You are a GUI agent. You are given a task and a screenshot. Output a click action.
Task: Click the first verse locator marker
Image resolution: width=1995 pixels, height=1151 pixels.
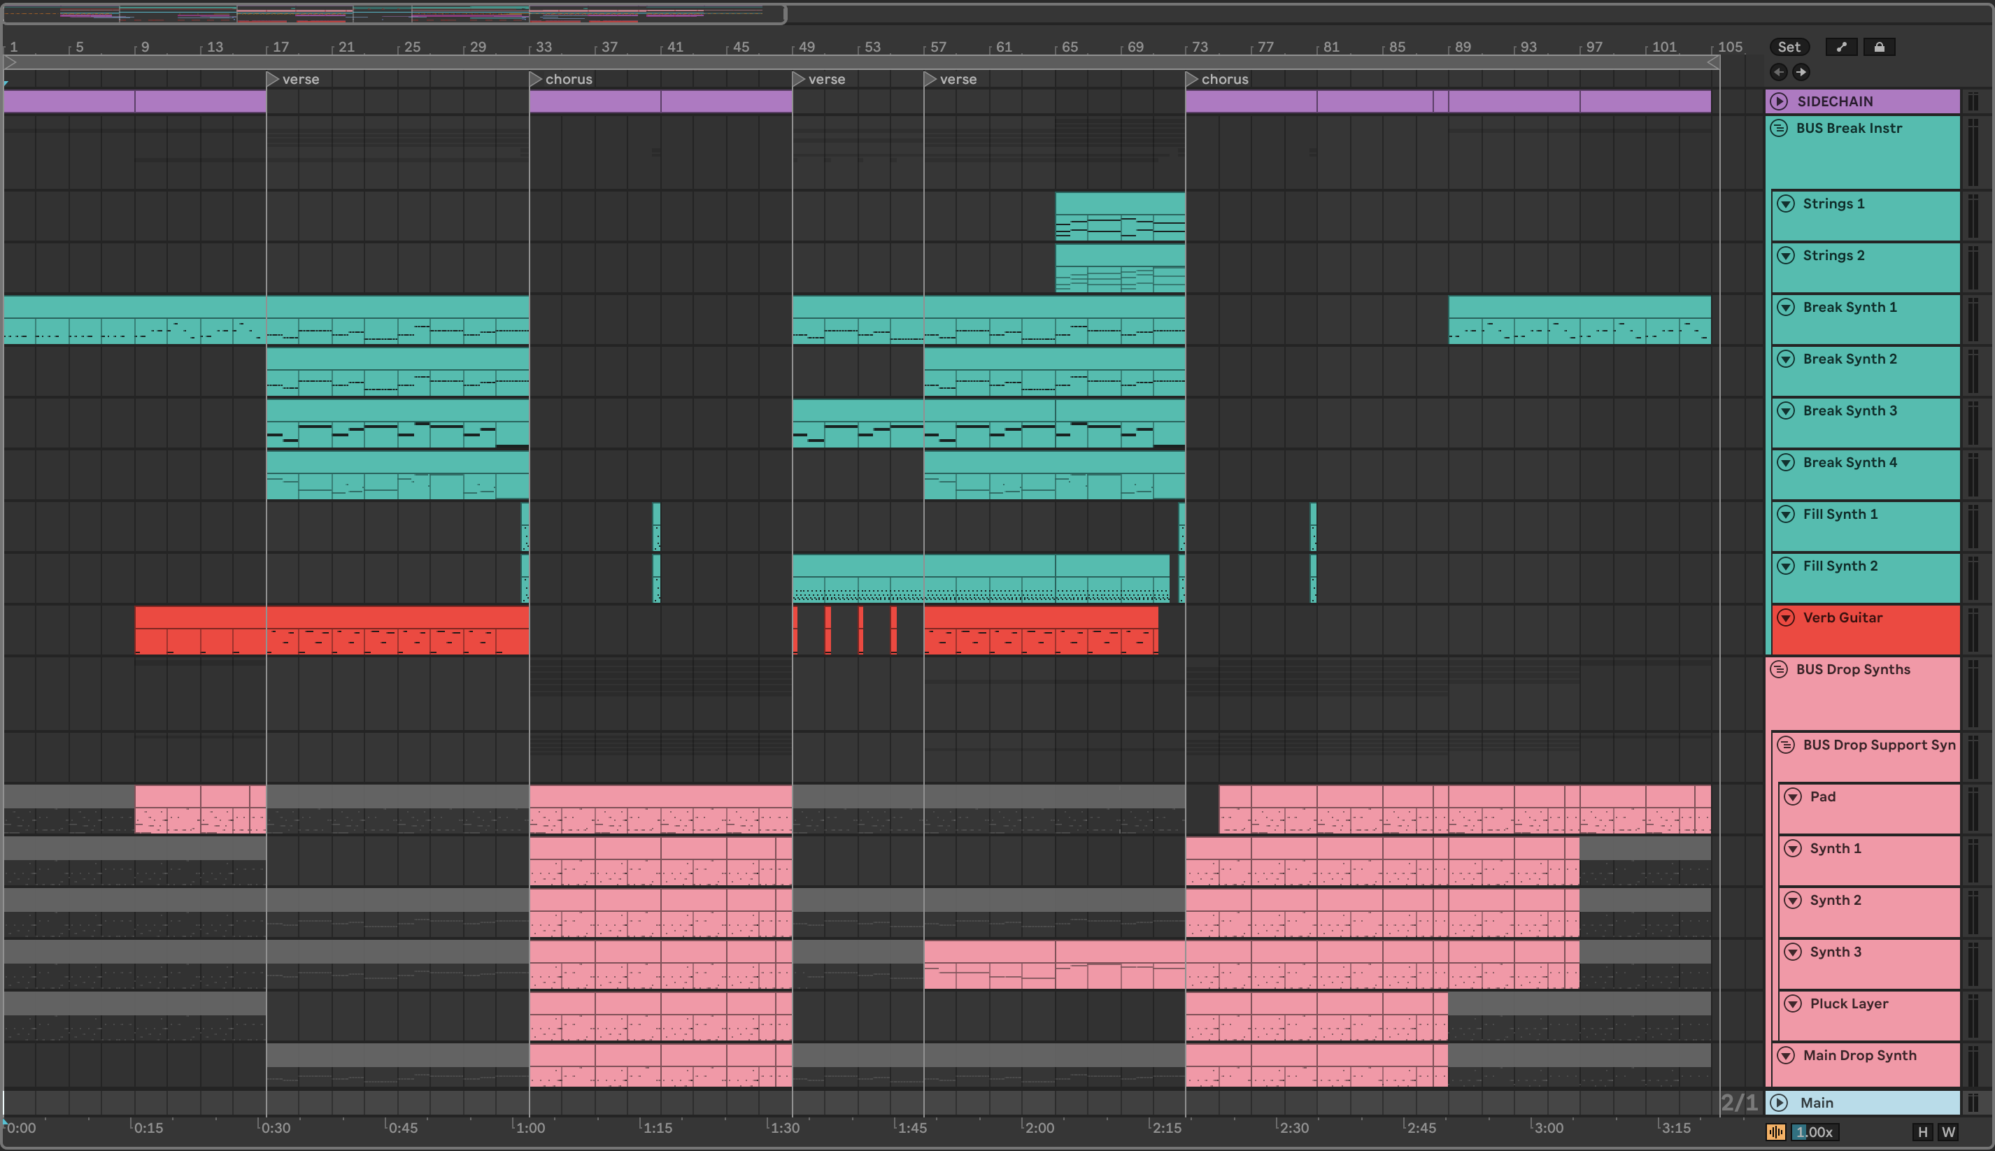(273, 79)
